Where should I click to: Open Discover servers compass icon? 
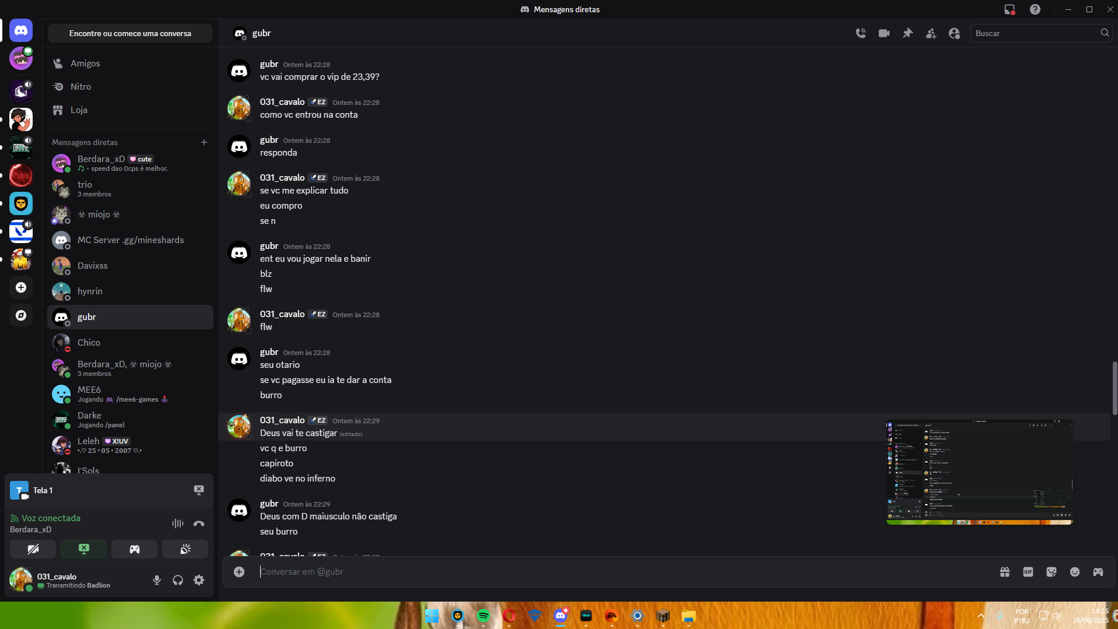(x=21, y=315)
